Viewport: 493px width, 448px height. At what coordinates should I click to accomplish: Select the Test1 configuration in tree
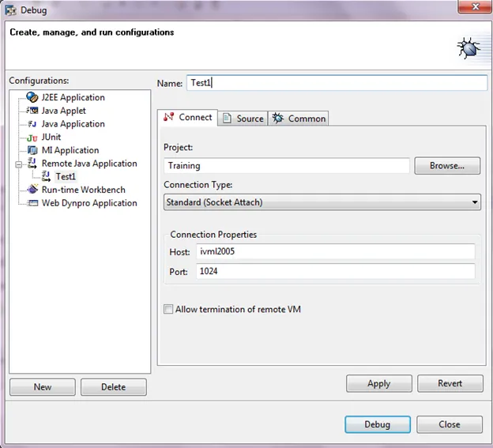click(x=66, y=177)
